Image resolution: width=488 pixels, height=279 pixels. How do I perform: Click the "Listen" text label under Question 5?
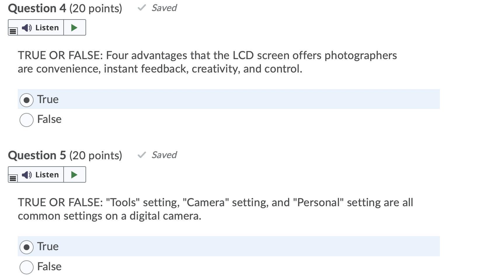pyautogui.click(x=47, y=175)
